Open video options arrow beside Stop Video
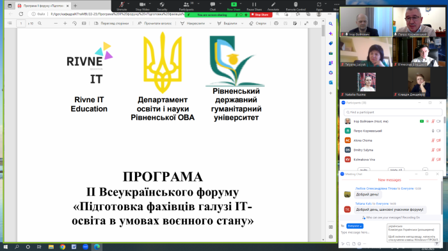Screen dimensions: 448x251 coord(150,3)
